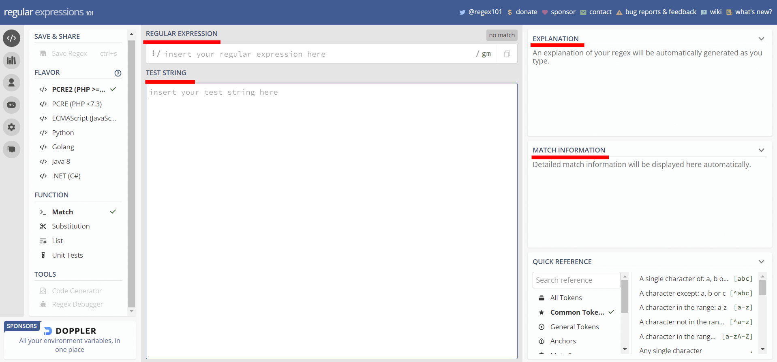Click token category list scroll up arrow
Screen dimensions: 777x362
point(625,276)
